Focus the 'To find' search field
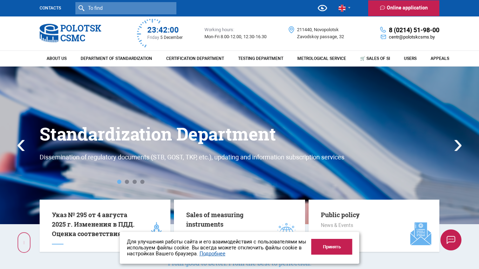This screenshot has height=269, width=479. (126, 8)
